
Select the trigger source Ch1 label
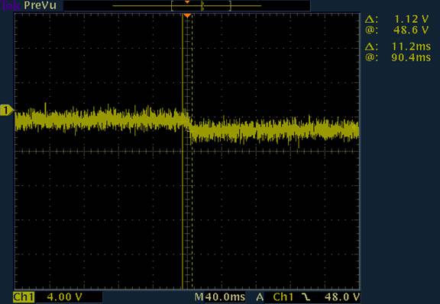tap(283, 297)
